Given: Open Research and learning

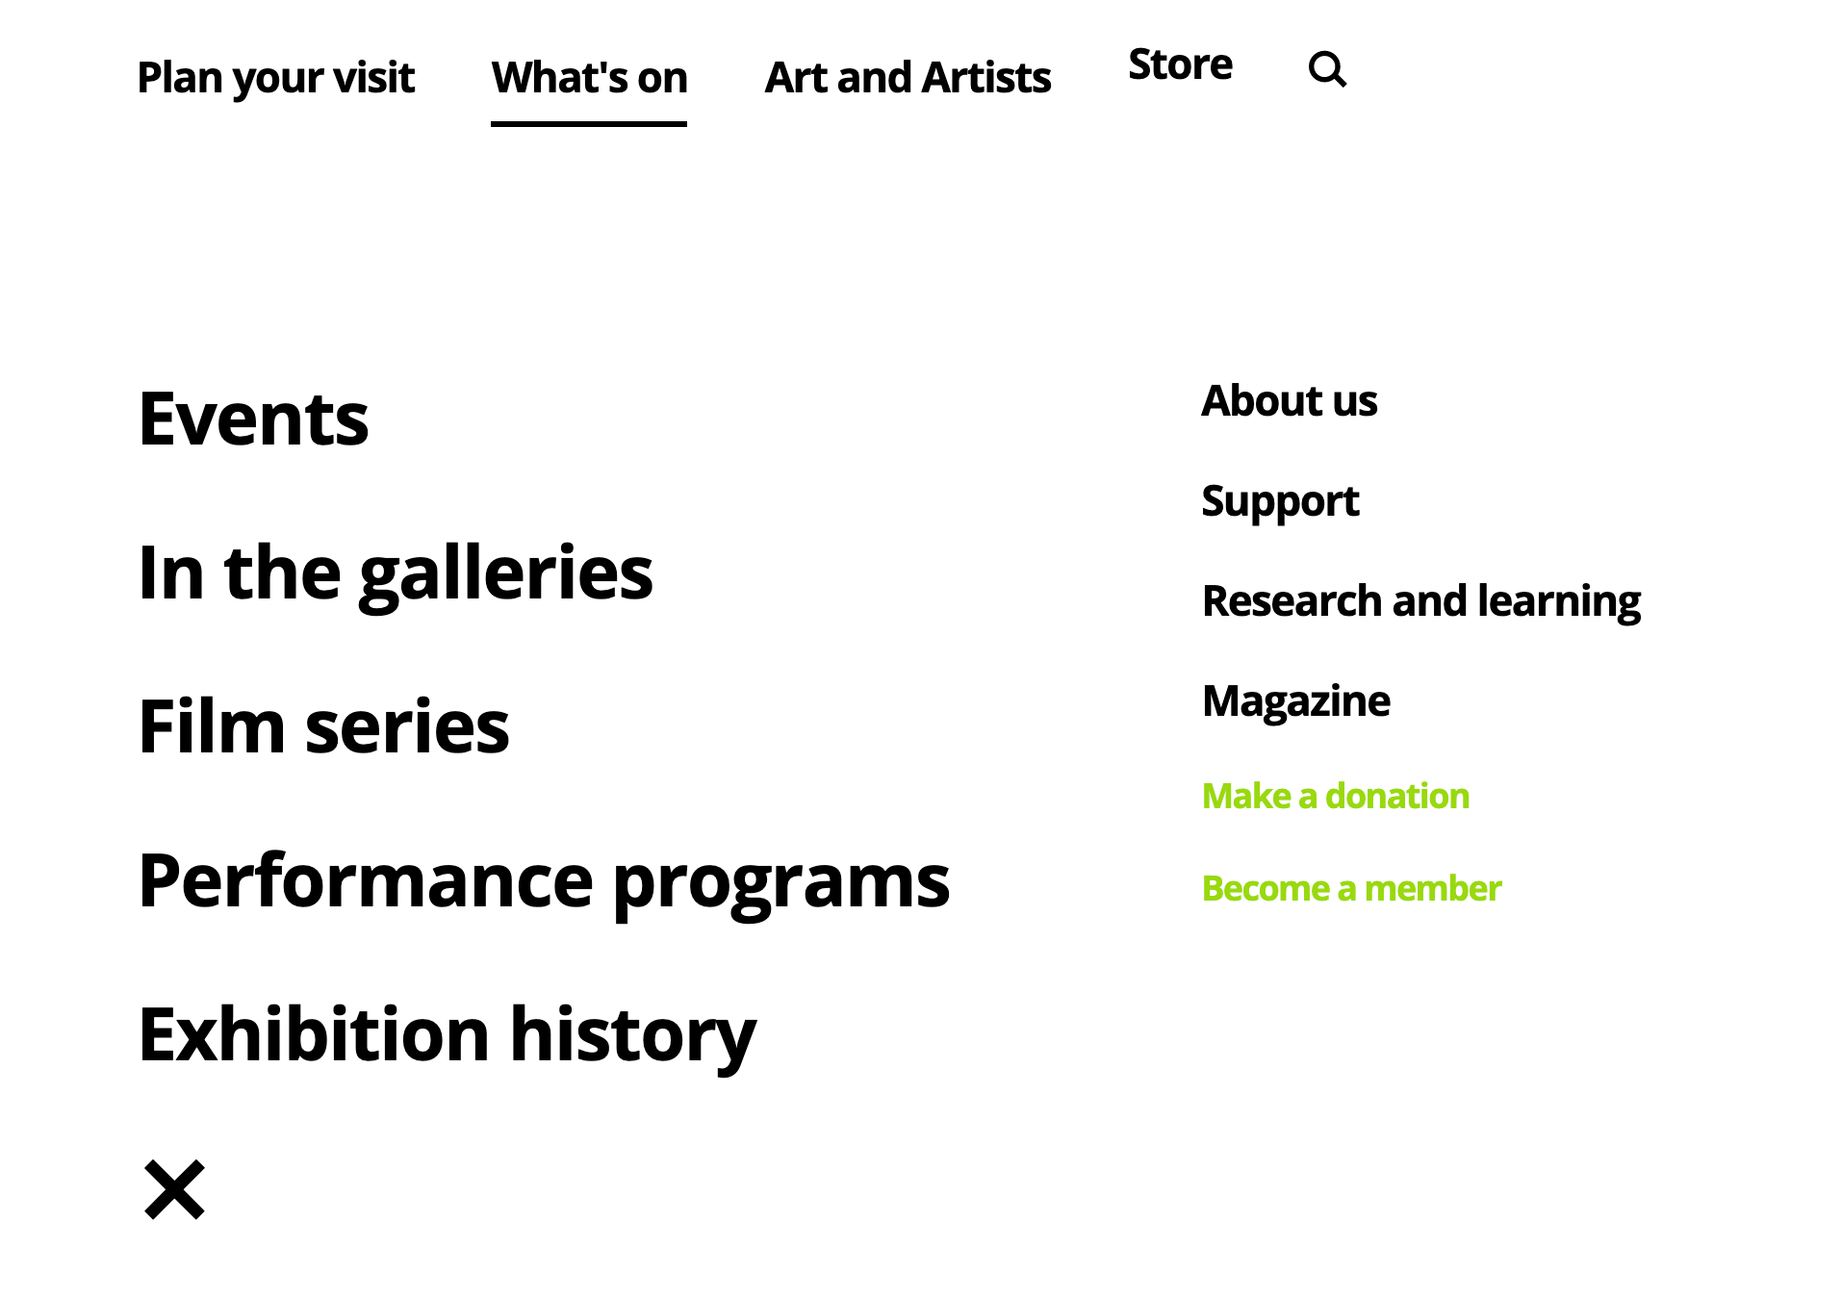Looking at the screenshot, I should [x=1421, y=601].
